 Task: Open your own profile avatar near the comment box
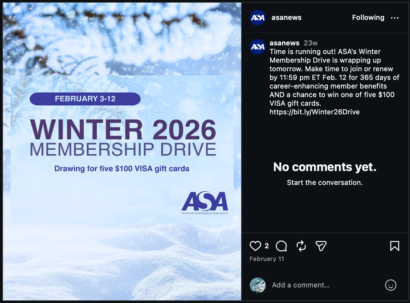[258, 285]
